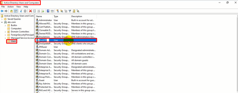Image resolution: width=238 pixels, height=93 pixels.
Task: Click the abc.com domain icon in tree
Action: [6, 22]
